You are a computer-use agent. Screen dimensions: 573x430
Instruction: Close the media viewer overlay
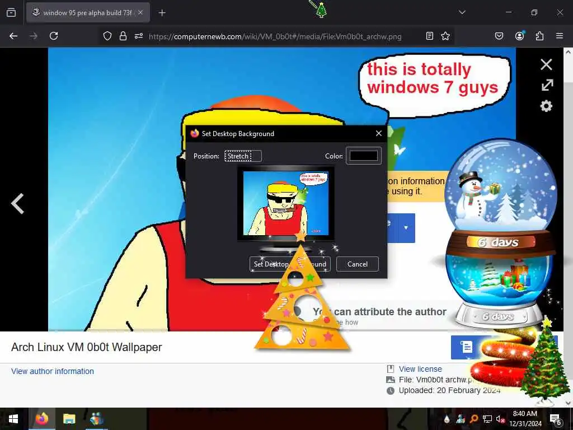(546, 64)
